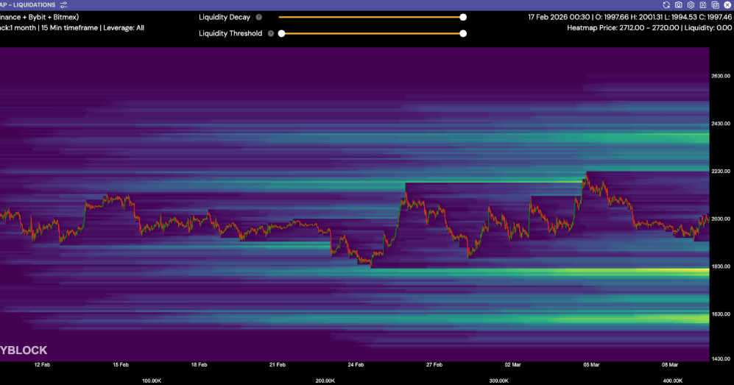The image size is (734, 385).
Task: Click the Liquidity Decay label
Action: [225, 18]
